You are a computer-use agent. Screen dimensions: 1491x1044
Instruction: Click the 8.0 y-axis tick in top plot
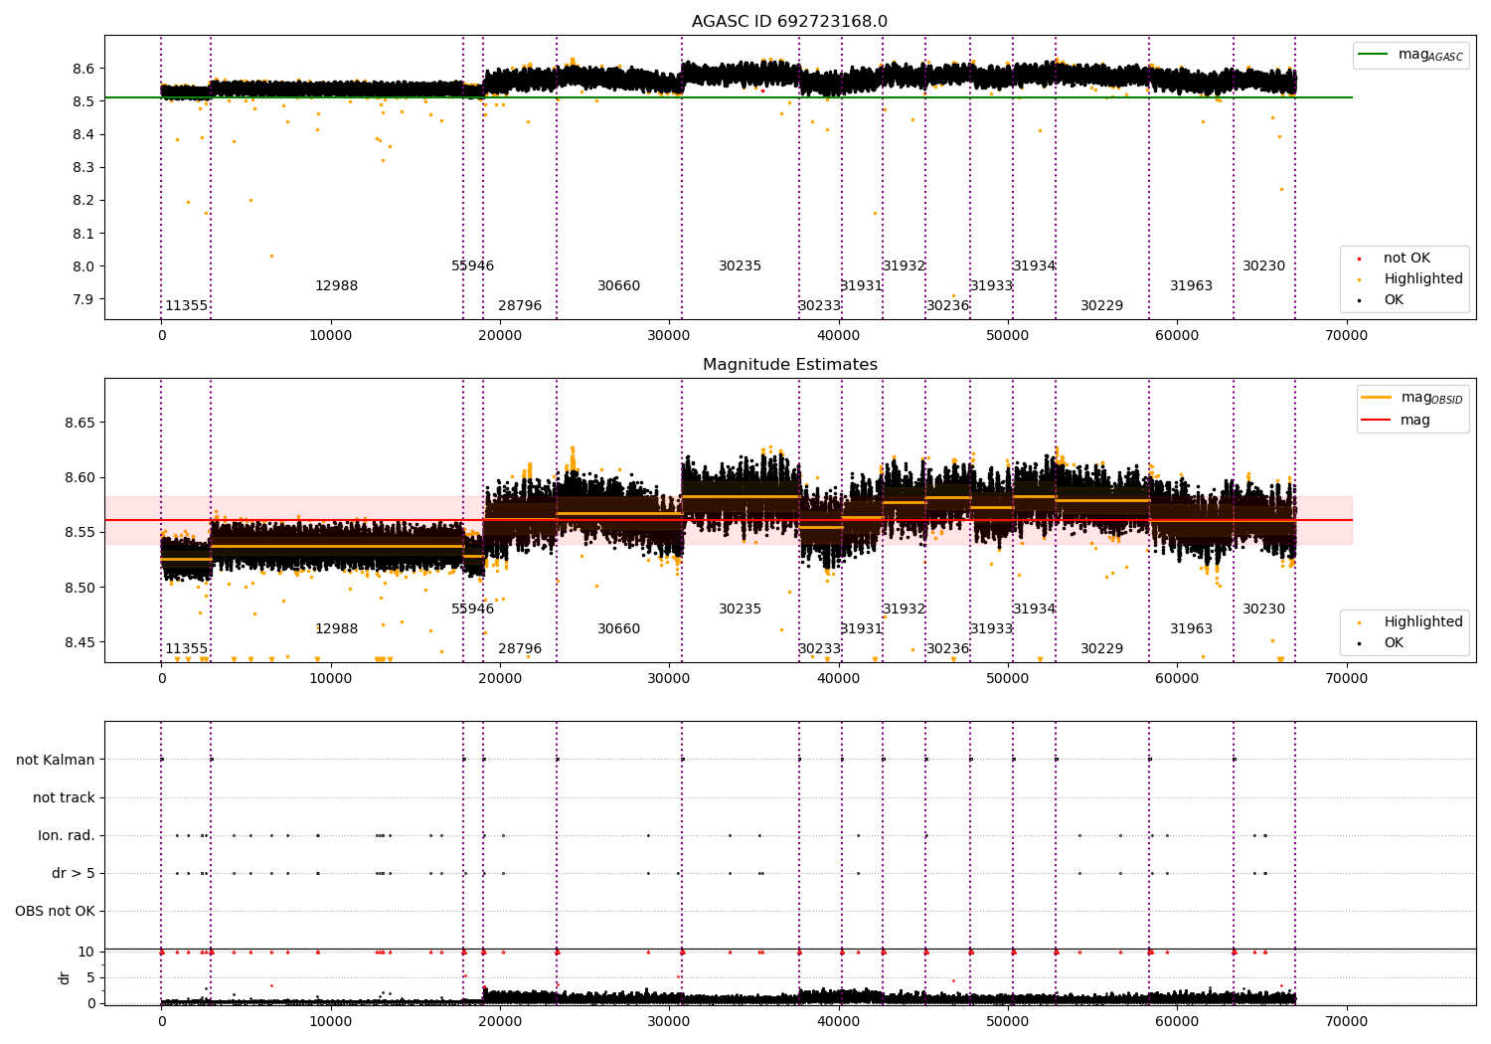click(83, 266)
